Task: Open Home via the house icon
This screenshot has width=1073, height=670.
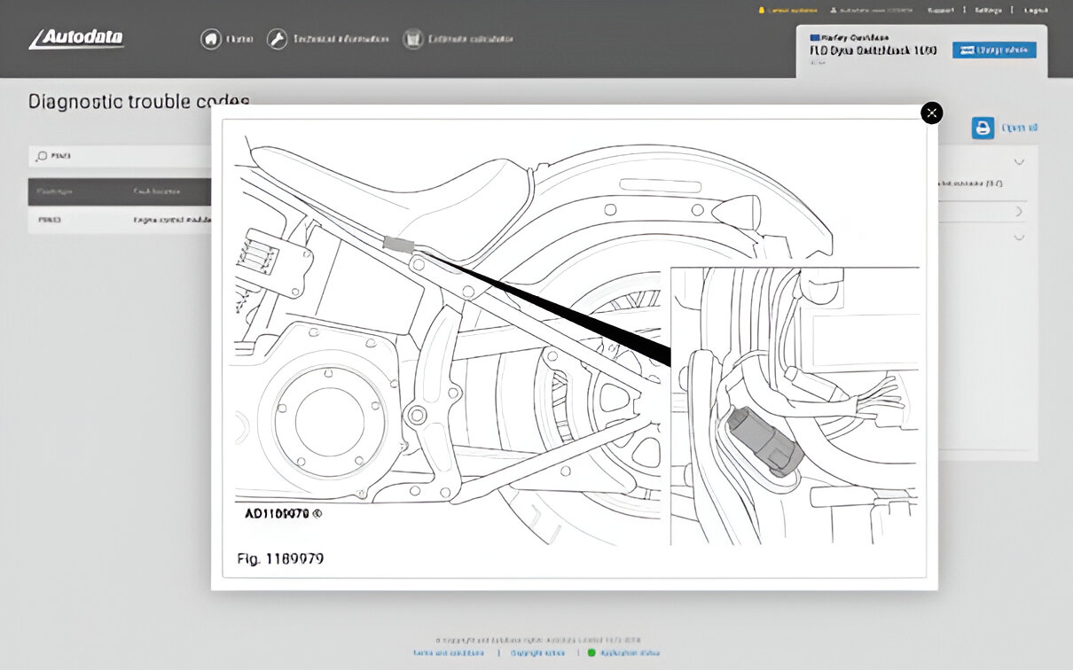Action: pyautogui.click(x=211, y=39)
